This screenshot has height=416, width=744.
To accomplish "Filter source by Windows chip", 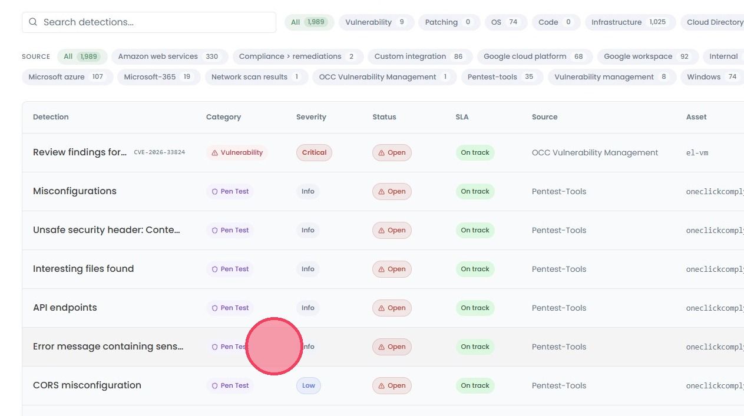I will pos(712,77).
